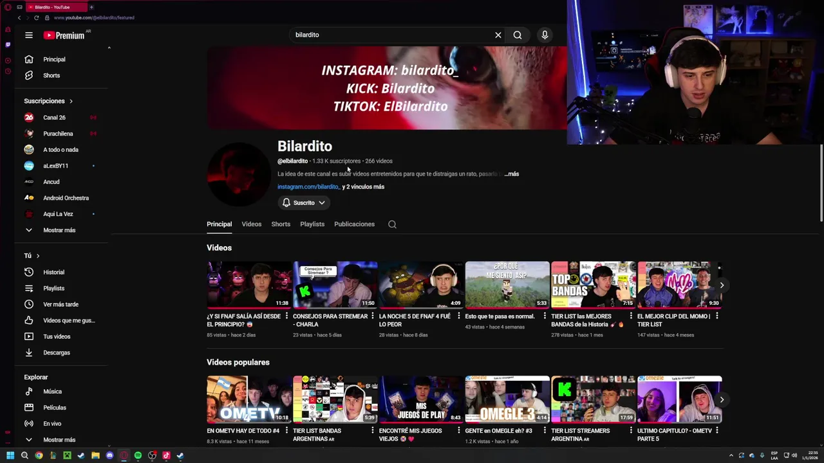This screenshot has height=463, width=824.
Task: Expand Mostrar más under Suscripciones
Action: [x=62, y=230]
